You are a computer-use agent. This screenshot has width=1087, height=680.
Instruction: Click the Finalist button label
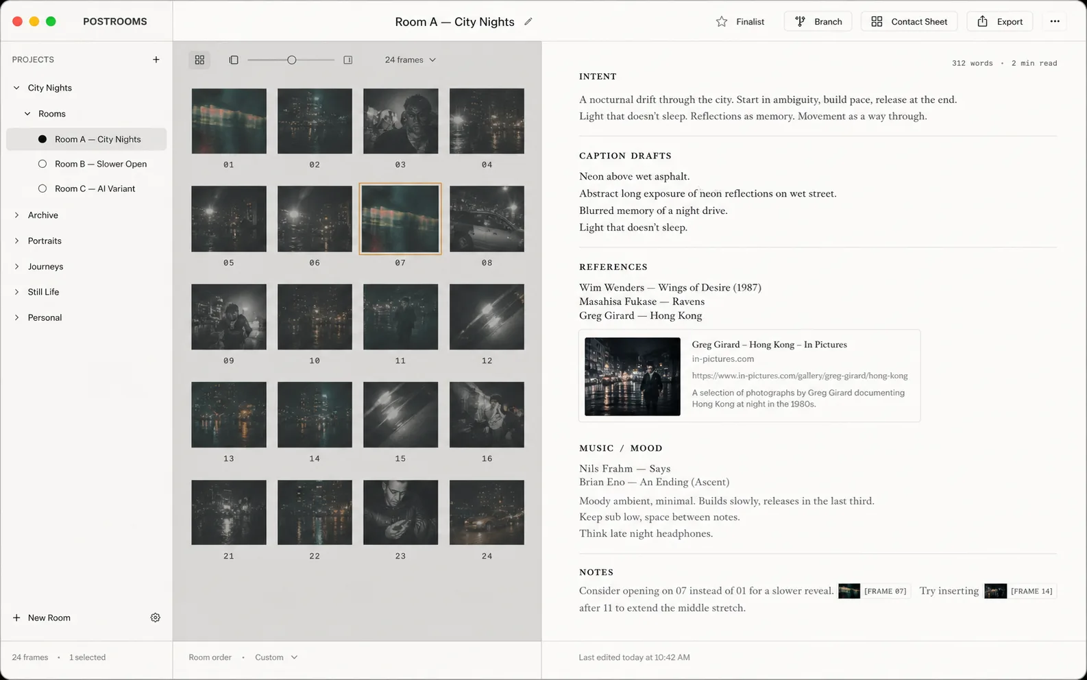coord(750,22)
